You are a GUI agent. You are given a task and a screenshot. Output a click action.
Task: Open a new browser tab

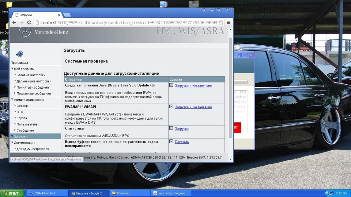67,15
